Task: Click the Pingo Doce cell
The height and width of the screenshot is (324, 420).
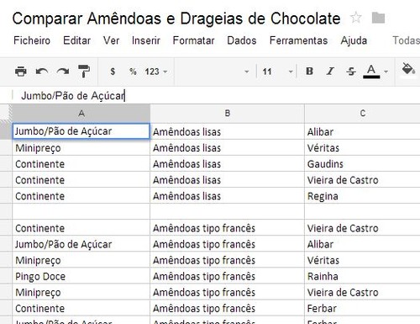Action: coord(81,276)
